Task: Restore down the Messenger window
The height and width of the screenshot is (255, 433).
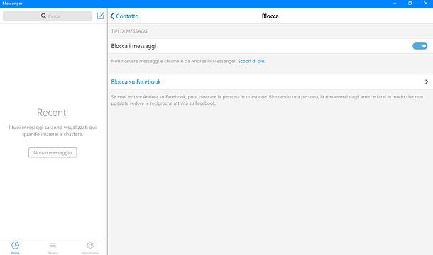Action: [410, 4]
